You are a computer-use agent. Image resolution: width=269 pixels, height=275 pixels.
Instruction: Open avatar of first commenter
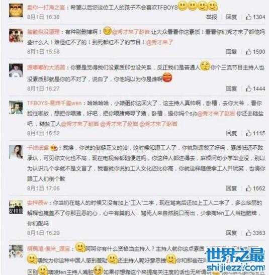pos(16,11)
